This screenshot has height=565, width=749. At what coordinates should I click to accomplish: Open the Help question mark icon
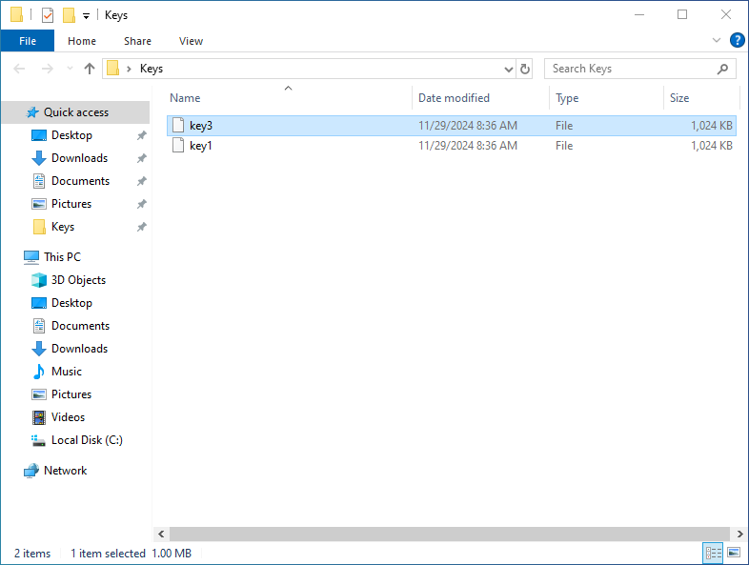coord(737,40)
